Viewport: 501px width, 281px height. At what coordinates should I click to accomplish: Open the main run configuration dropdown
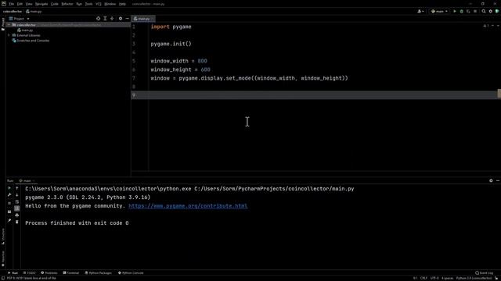coord(439,11)
